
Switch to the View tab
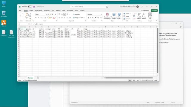(64, 11)
